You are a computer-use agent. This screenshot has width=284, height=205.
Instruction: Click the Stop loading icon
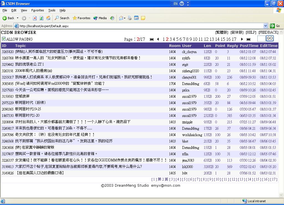click(x=35, y=18)
